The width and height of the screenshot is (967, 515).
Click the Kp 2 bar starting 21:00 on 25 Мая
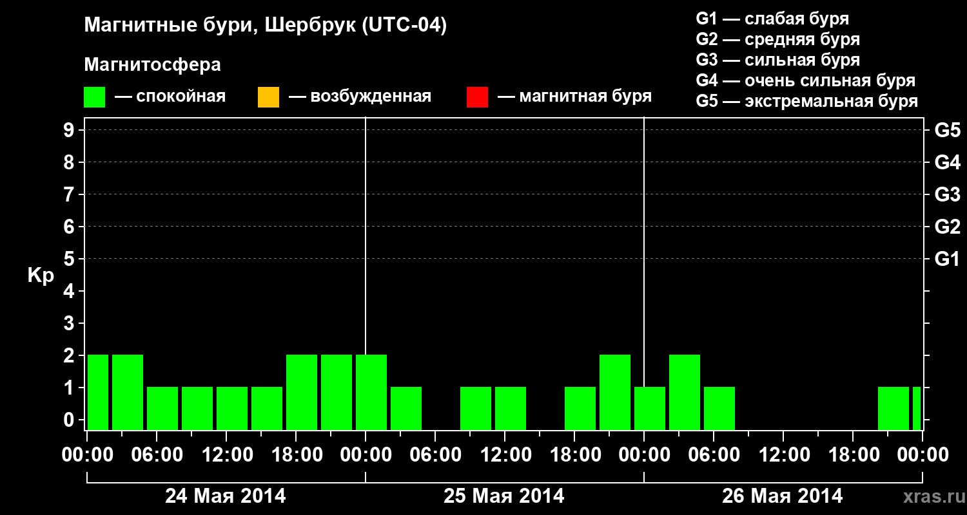[615, 392]
